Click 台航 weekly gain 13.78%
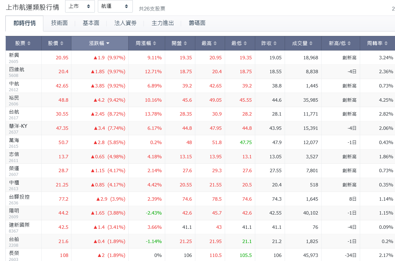 (153, 114)
